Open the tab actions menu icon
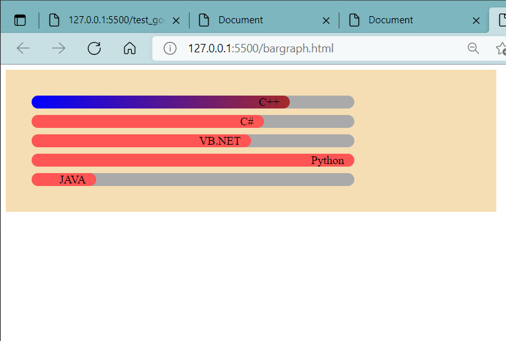Screen dimensions: 506x341 click(20, 21)
